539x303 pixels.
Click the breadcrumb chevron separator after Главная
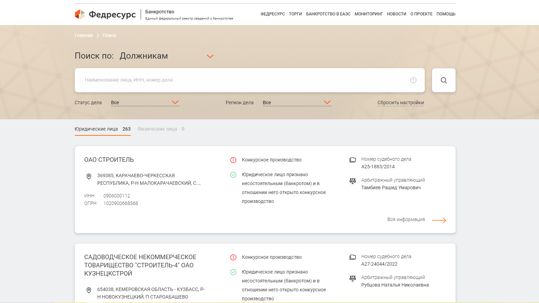tap(98, 36)
